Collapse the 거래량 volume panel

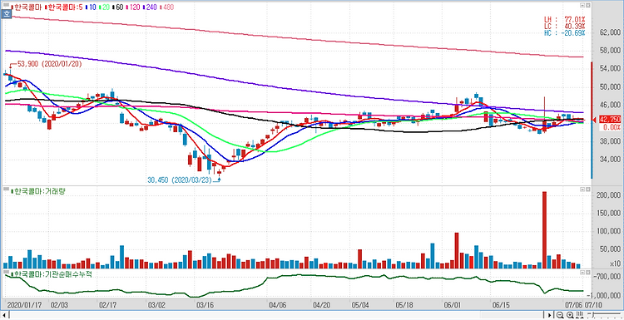582,190
